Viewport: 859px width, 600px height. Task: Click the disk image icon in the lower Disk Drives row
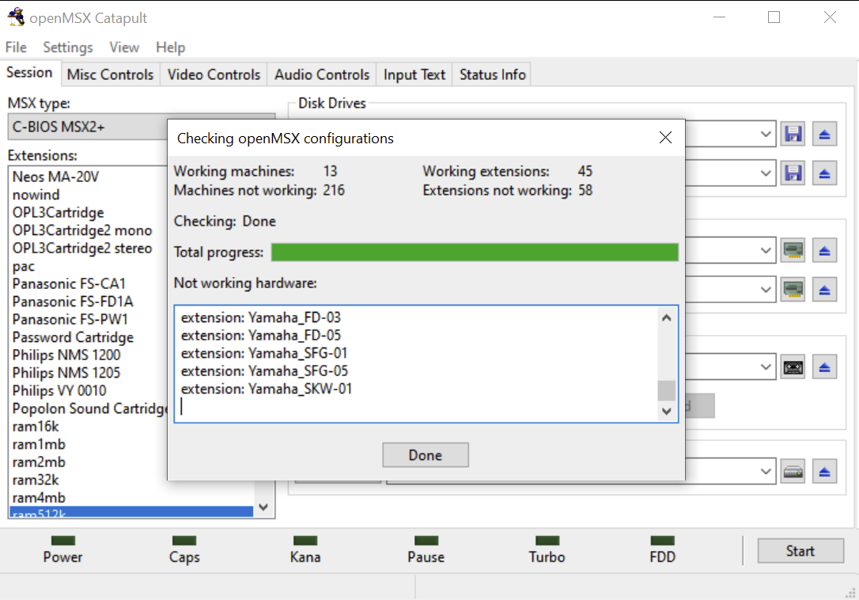click(x=793, y=174)
